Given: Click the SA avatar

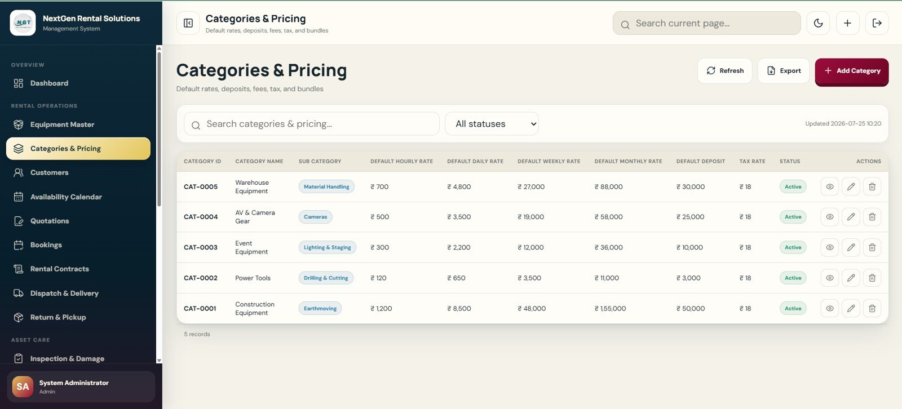Looking at the screenshot, I should point(23,386).
